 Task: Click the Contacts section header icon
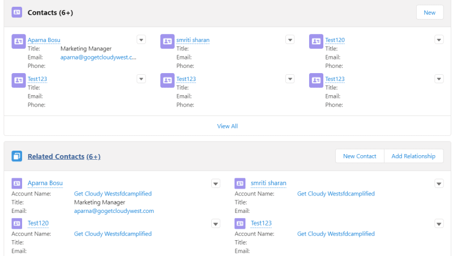17,12
